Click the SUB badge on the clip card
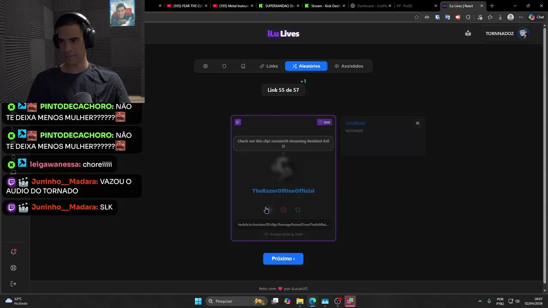The image size is (548, 308). coord(325,122)
